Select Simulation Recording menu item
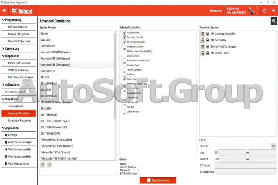278x185 pixels. pos(19,120)
